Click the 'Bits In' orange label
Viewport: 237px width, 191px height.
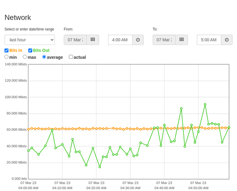coord(16,50)
